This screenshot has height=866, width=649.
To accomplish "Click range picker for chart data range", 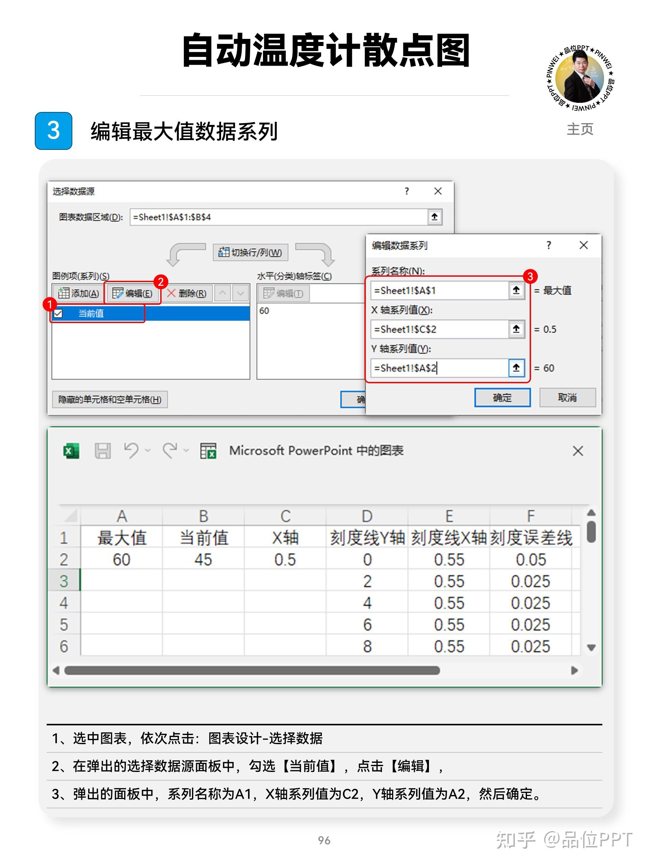I will [x=434, y=217].
